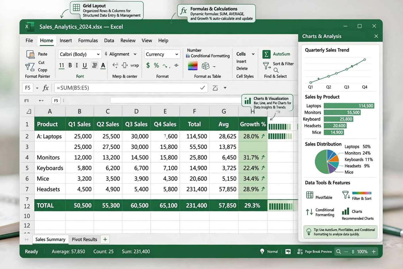Switch to the Review tab
Image resolution: width=403 pixels, height=269 pixels.
(x=128, y=40)
